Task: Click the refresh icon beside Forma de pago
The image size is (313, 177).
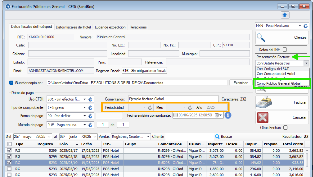Action: point(90,116)
